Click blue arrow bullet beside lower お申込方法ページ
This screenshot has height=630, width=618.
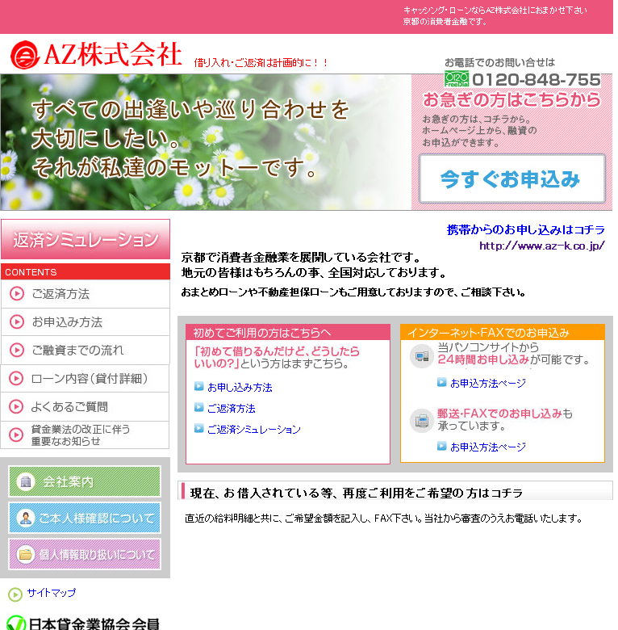[442, 446]
